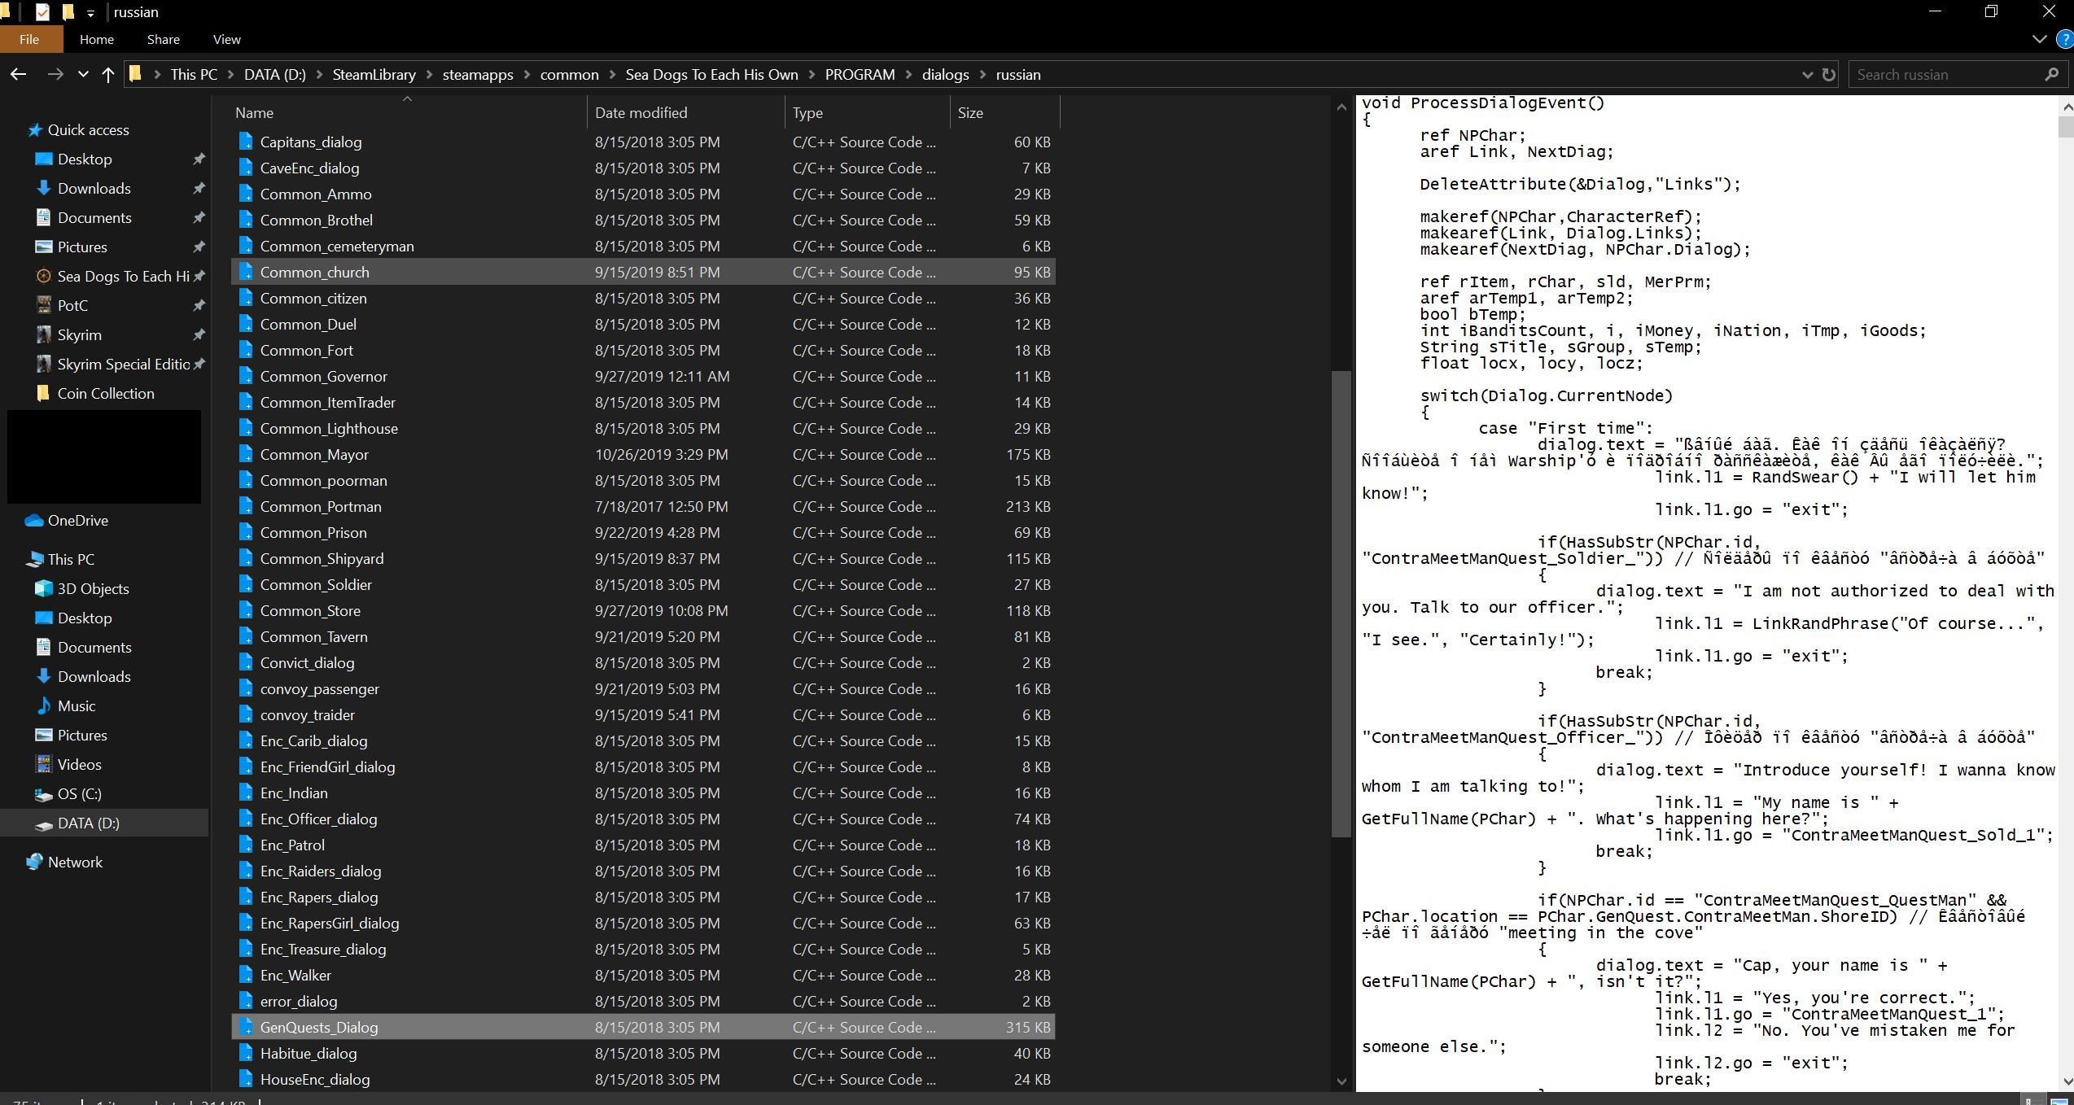2074x1105 pixels.
Task: Expand the ribbon with the chevron
Action: pyautogui.click(x=2039, y=39)
